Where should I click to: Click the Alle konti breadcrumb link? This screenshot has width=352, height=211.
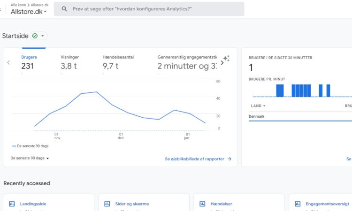tap(18, 5)
